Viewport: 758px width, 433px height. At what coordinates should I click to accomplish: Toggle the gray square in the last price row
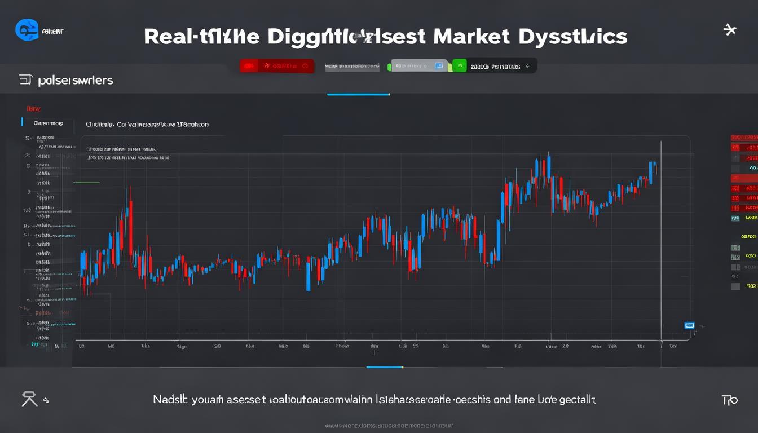click(735, 286)
